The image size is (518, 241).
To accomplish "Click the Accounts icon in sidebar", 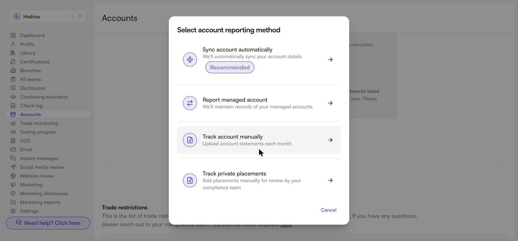I will (13, 114).
